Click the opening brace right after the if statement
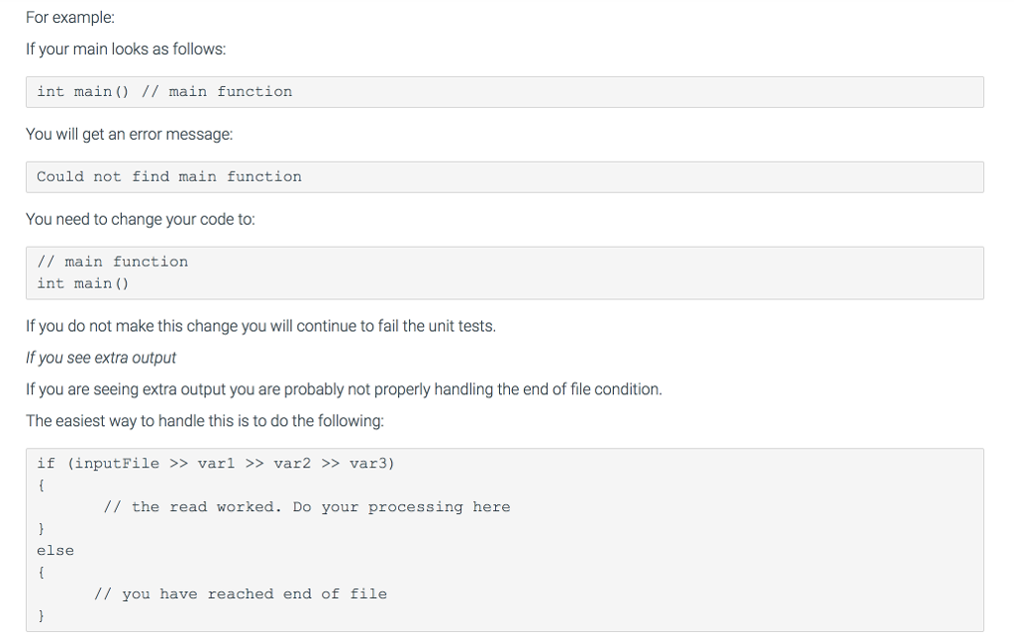Image resolution: width=1014 pixels, height=641 pixels. pos(41,485)
